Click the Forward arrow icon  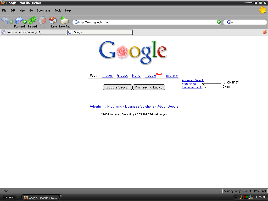click(19, 20)
